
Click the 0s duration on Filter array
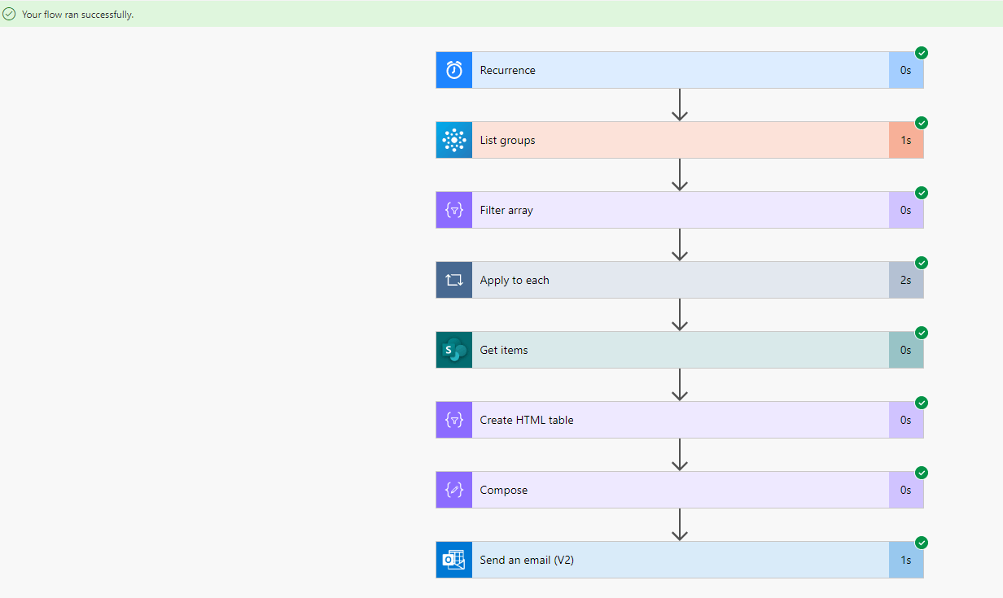pos(906,210)
